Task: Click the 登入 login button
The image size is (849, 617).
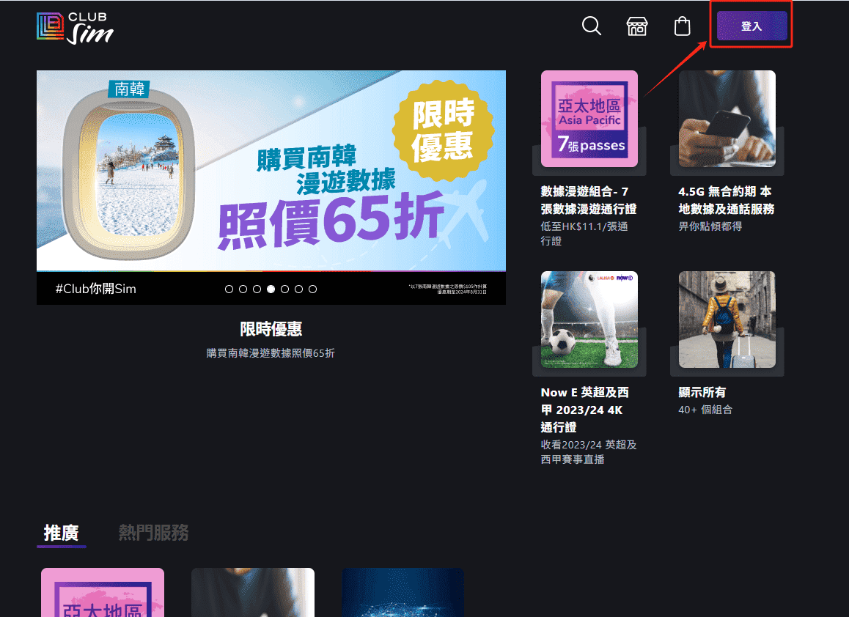Action: (751, 26)
